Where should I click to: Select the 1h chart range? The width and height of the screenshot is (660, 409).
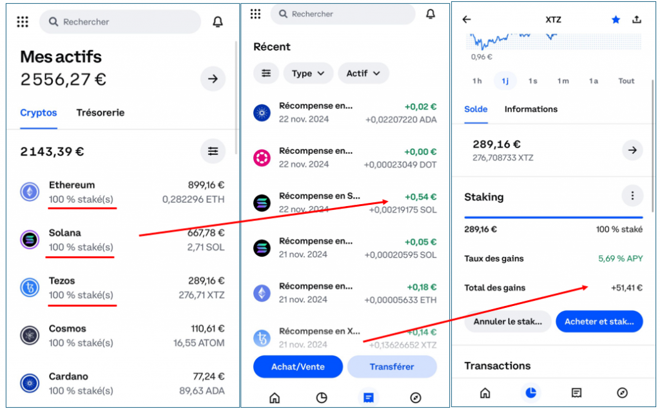click(x=477, y=81)
